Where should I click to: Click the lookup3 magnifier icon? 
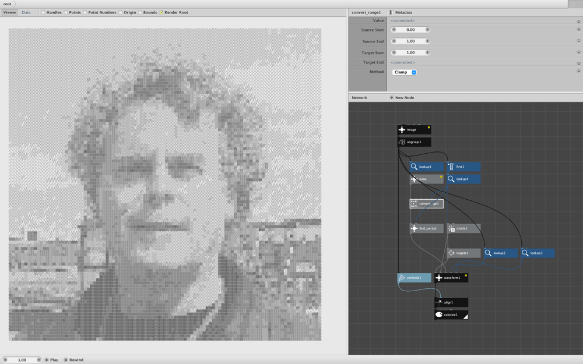(525, 253)
